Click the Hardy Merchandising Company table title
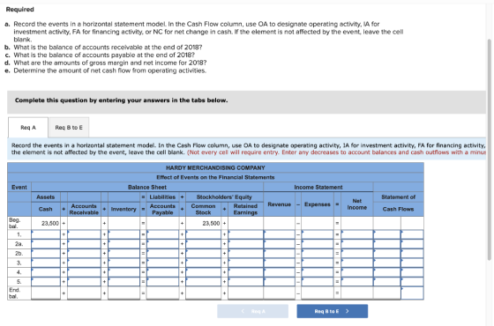The width and height of the screenshot is (494, 326). click(x=215, y=167)
